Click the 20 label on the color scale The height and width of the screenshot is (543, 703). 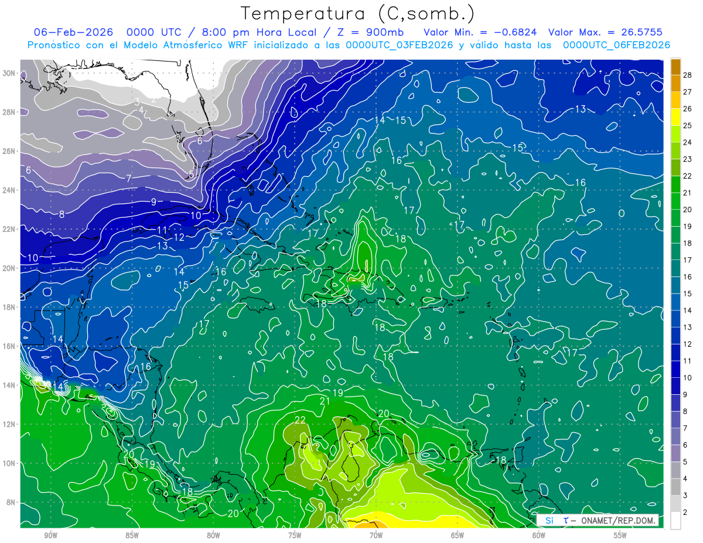tap(688, 210)
